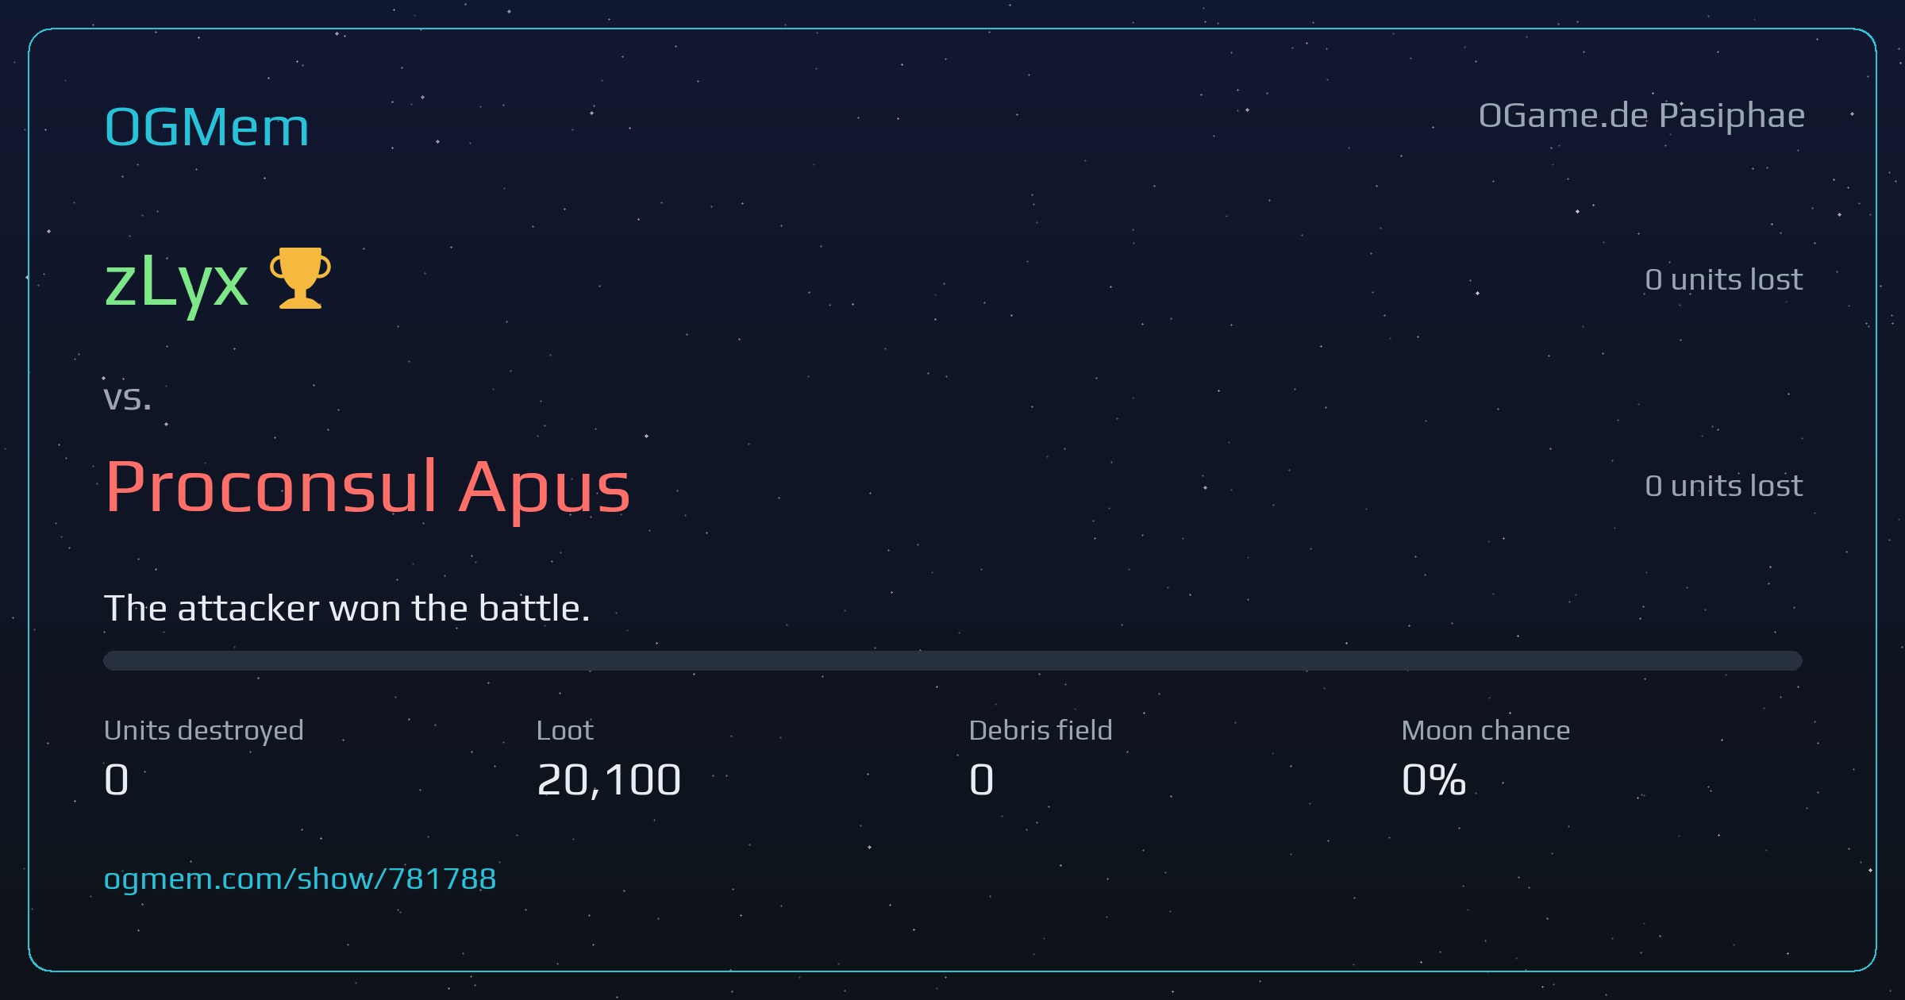The width and height of the screenshot is (1905, 1000).
Task: Click the OGame.de Pasiphae server label
Action: point(1641,117)
